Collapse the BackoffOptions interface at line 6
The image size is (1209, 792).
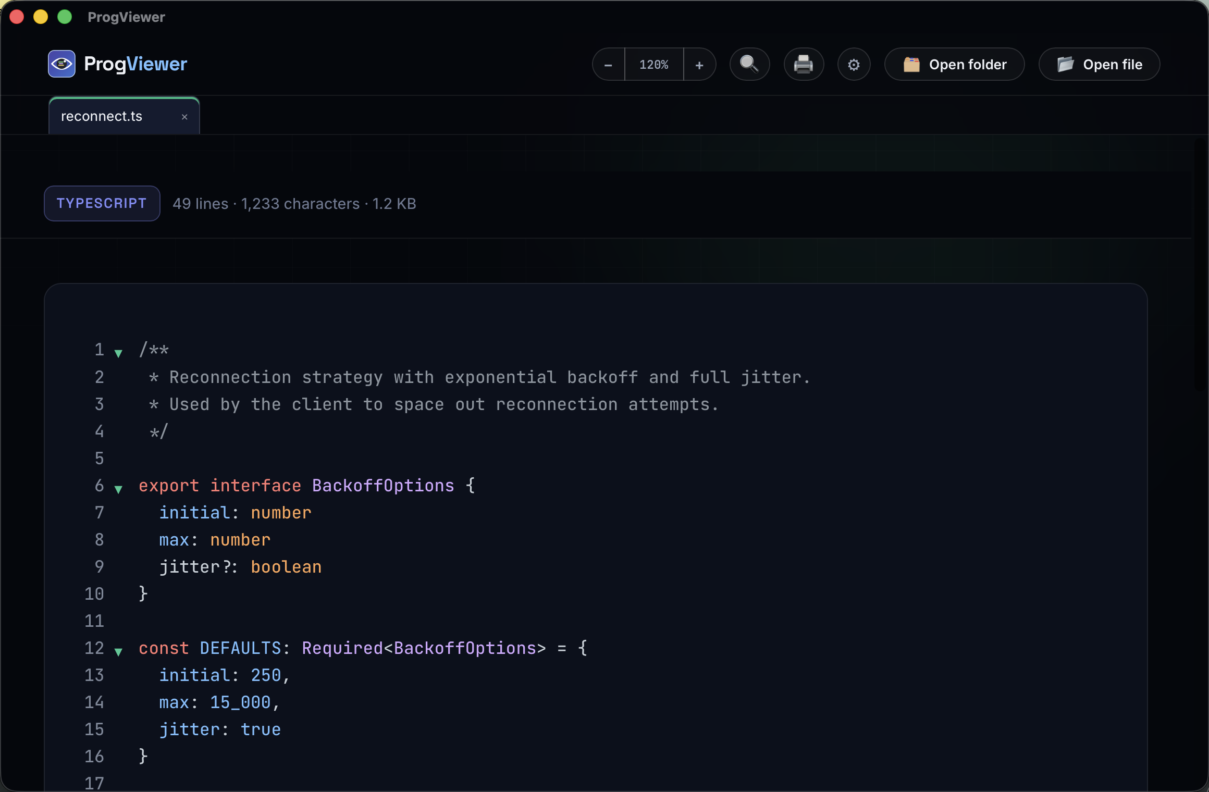pyautogui.click(x=118, y=489)
